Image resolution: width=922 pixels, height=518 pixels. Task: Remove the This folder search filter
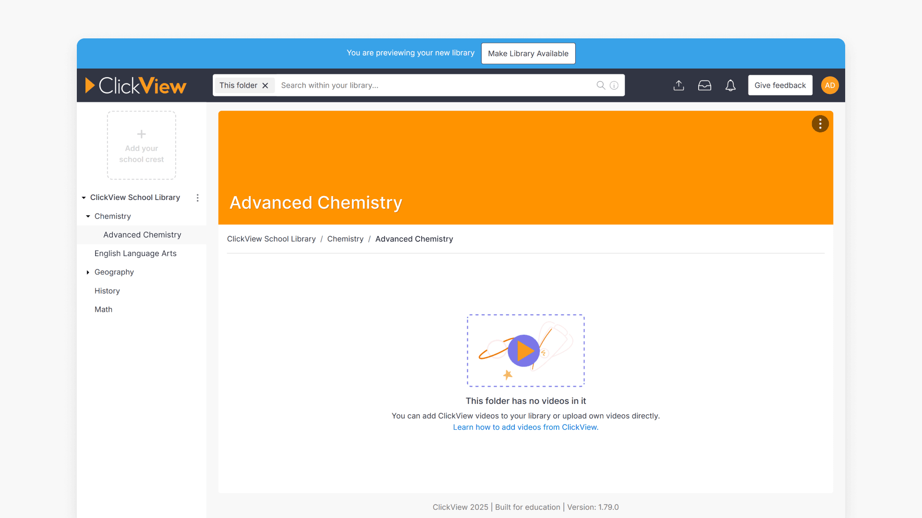266,85
